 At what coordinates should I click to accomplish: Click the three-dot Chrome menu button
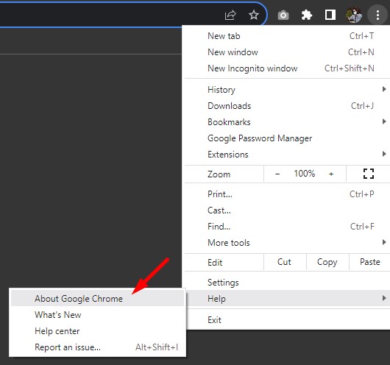tap(377, 15)
